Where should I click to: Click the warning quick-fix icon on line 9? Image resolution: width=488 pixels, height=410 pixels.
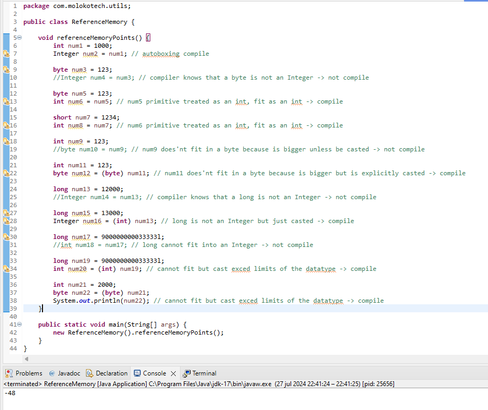click(6, 70)
